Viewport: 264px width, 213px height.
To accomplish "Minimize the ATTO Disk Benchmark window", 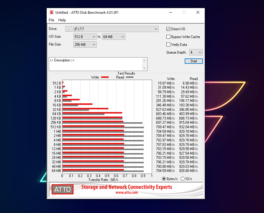I will [x=171, y=12].
